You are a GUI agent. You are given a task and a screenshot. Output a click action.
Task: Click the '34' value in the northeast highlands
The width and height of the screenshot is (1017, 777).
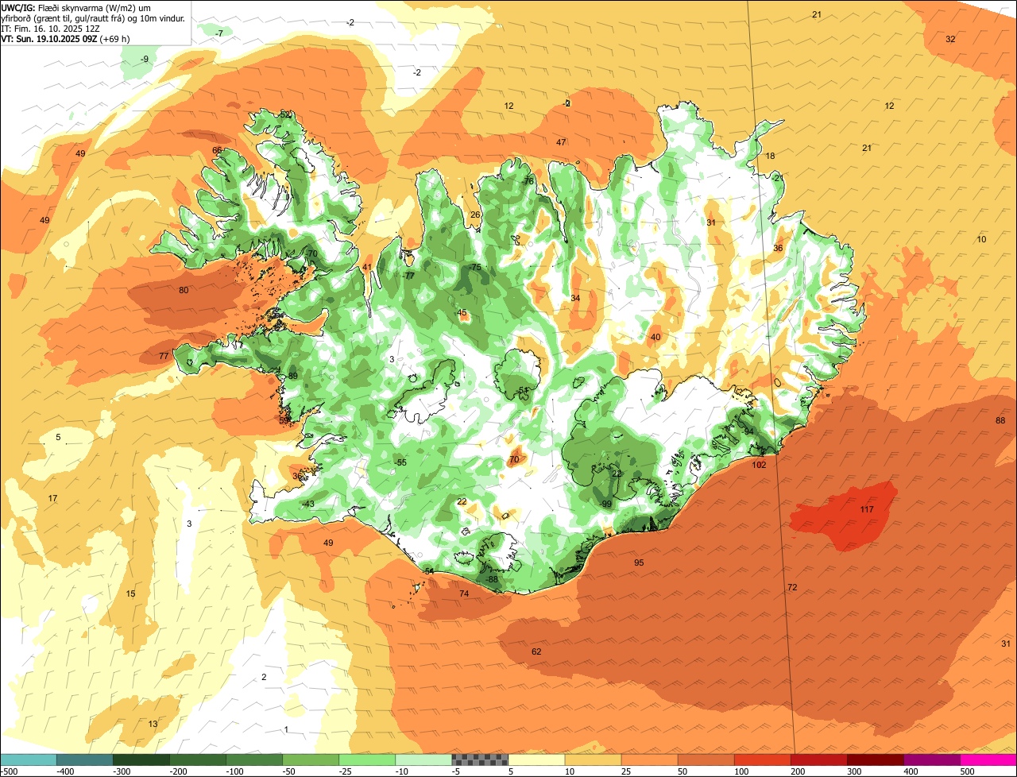pyautogui.click(x=575, y=298)
